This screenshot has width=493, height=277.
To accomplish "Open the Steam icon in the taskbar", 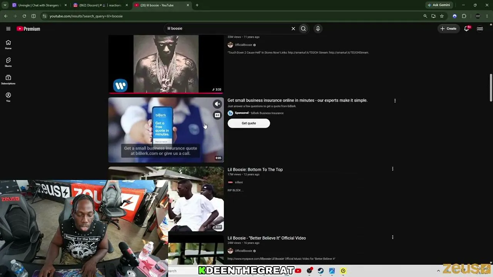I will [x=320, y=271].
